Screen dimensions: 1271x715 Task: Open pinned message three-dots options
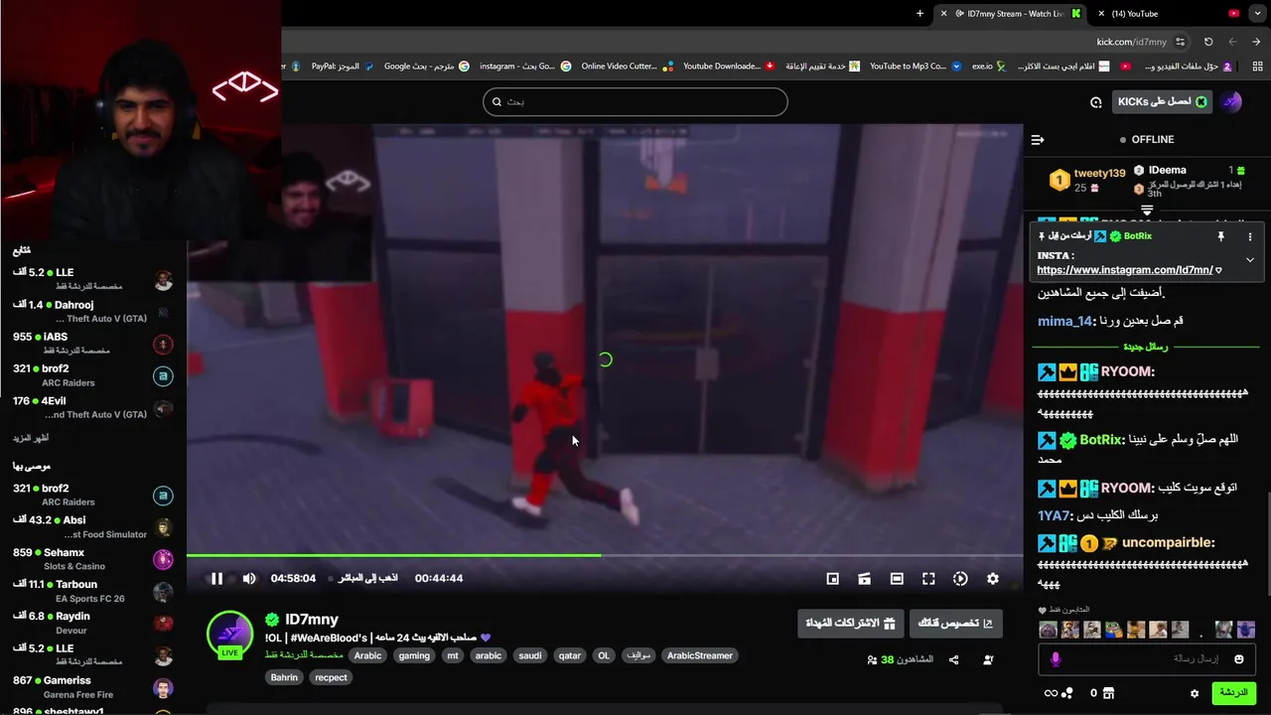1249,236
